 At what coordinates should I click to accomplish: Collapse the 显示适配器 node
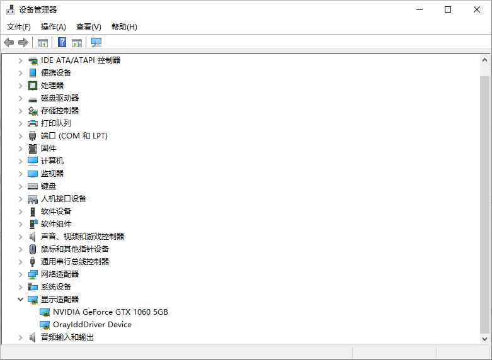(20, 300)
